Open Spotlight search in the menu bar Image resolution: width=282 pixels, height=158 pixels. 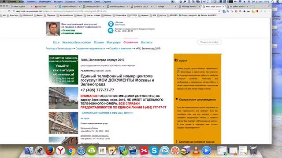point(273,1)
